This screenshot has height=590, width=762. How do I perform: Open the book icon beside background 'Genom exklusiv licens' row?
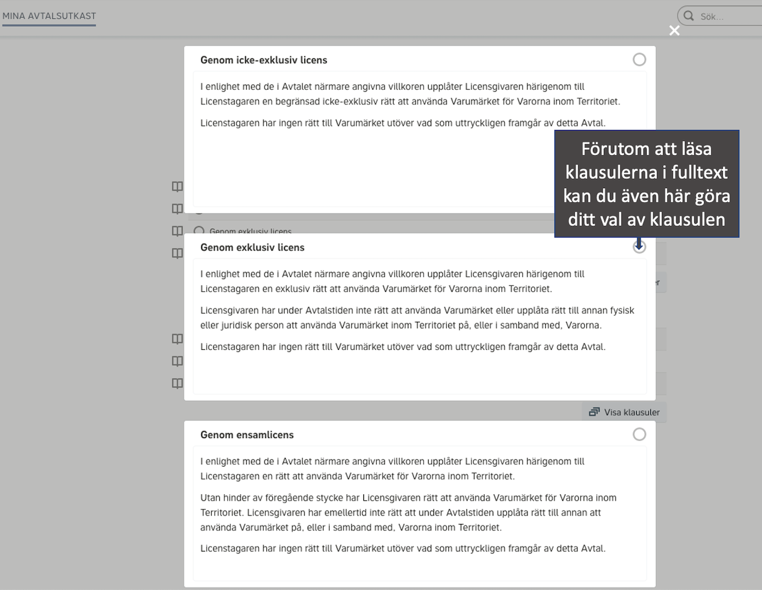177,231
